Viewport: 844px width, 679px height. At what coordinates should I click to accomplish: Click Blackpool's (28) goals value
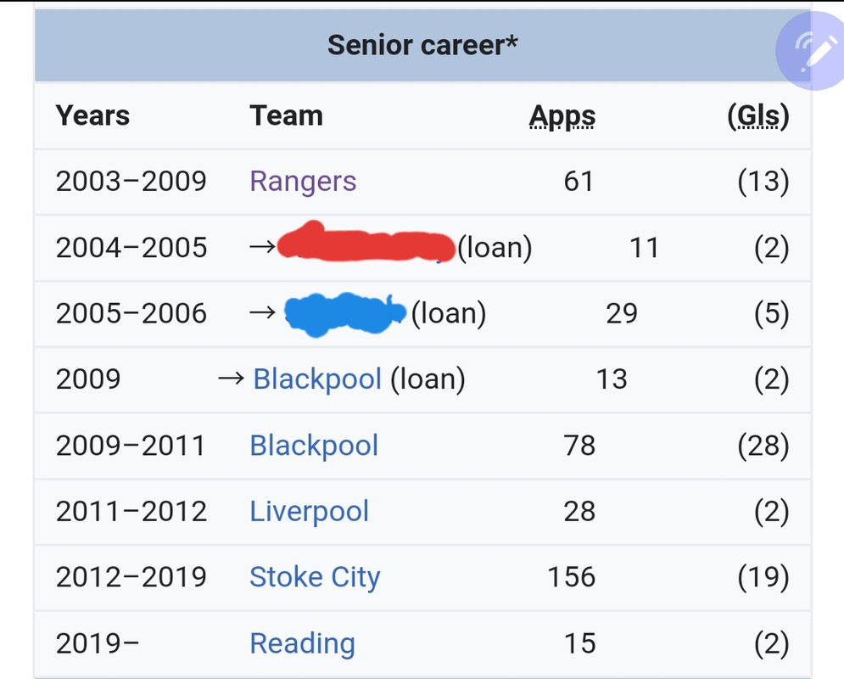tap(763, 445)
